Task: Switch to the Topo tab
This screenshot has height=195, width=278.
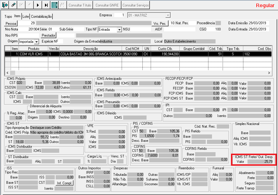Action: 8,17
